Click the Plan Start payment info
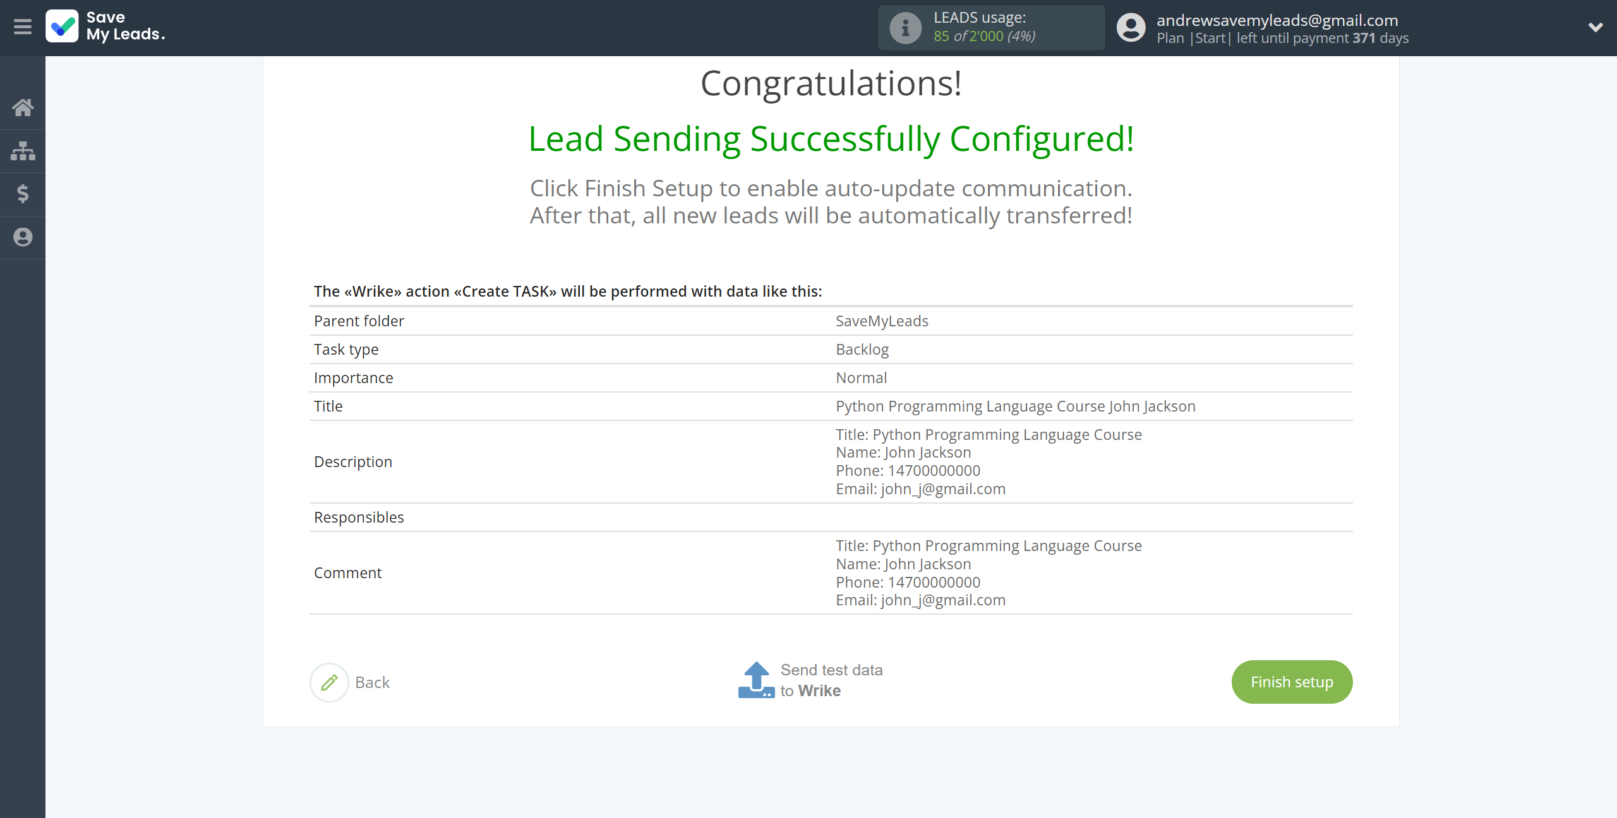Screen dimensions: 1617x818 coord(1282,38)
